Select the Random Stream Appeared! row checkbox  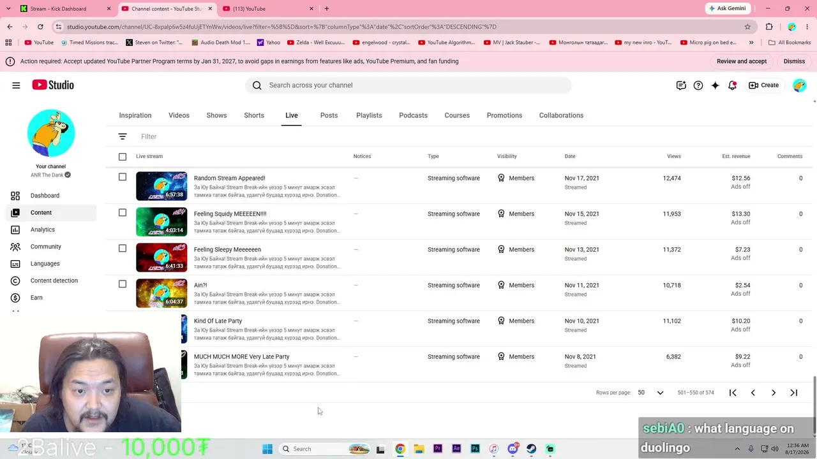(123, 177)
